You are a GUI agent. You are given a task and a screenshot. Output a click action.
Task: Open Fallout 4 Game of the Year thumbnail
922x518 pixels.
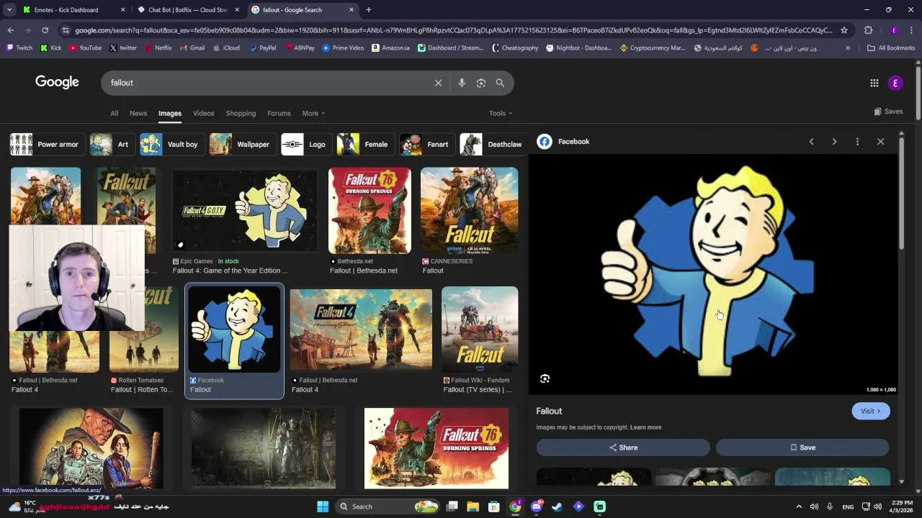(x=245, y=210)
